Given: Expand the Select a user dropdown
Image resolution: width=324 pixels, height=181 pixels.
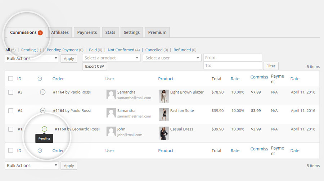Looking at the screenshot, I should point(172,58).
